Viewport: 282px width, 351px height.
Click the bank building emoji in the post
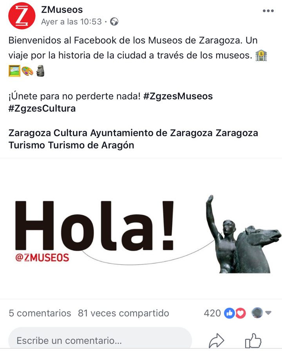[x=261, y=56]
